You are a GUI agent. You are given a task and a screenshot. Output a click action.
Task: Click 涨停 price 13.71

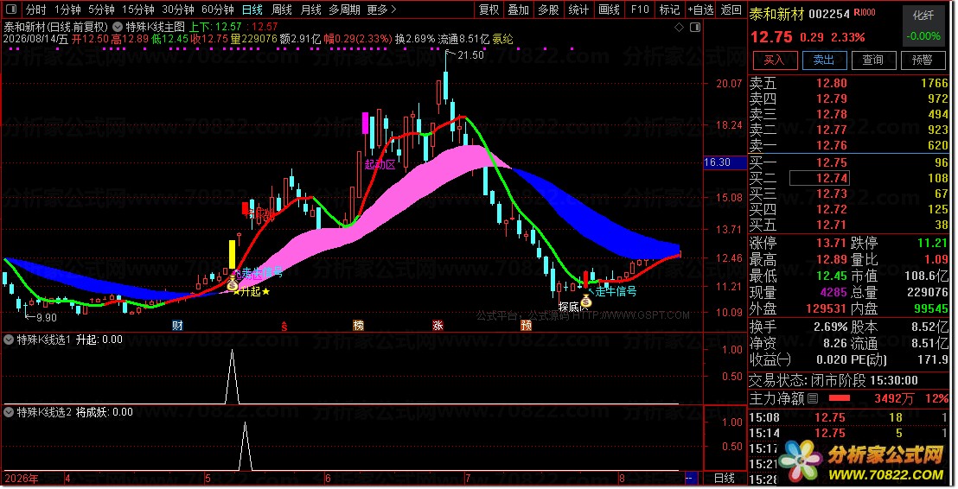tap(832, 243)
